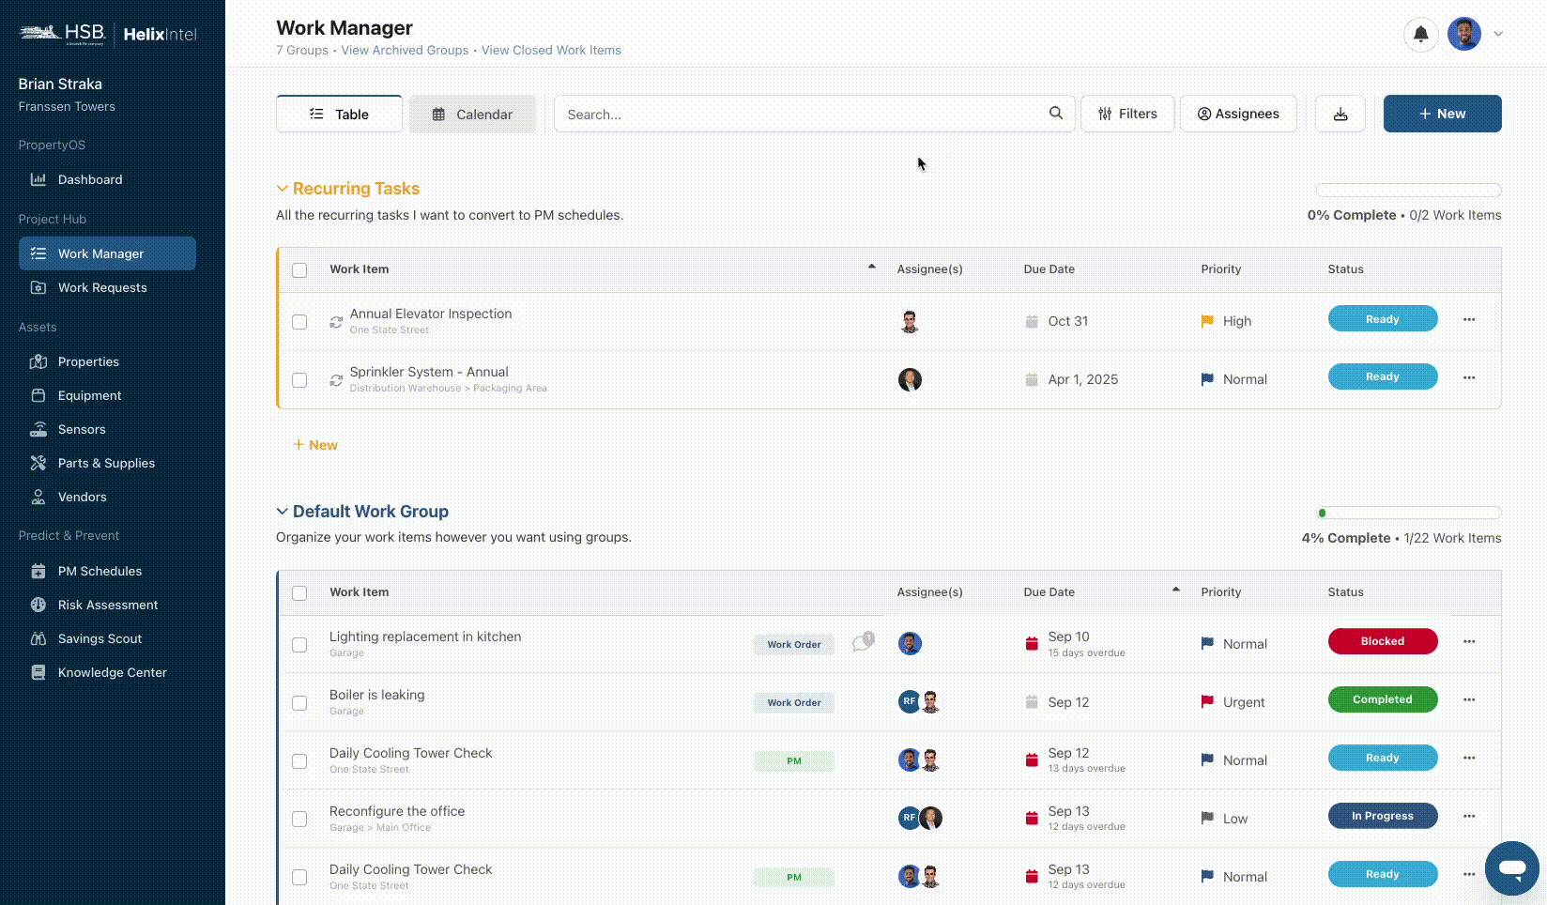The height and width of the screenshot is (905, 1547).
Task: Collapse the Recurring Tasks group
Action: pyautogui.click(x=282, y=189)
